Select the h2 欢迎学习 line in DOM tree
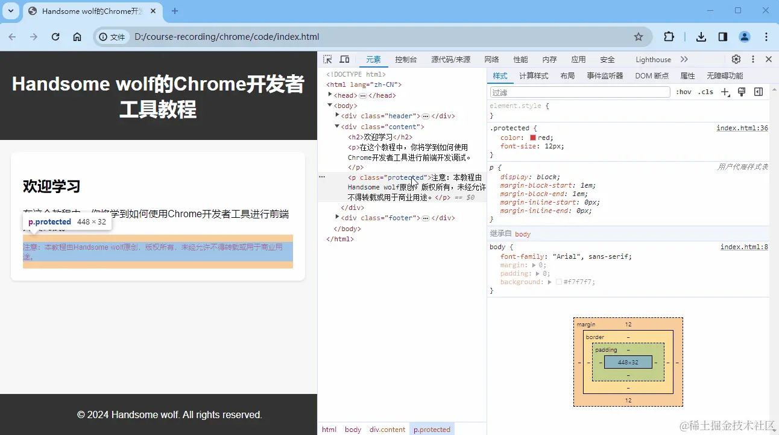779x435 pixels. click(380, 137)
